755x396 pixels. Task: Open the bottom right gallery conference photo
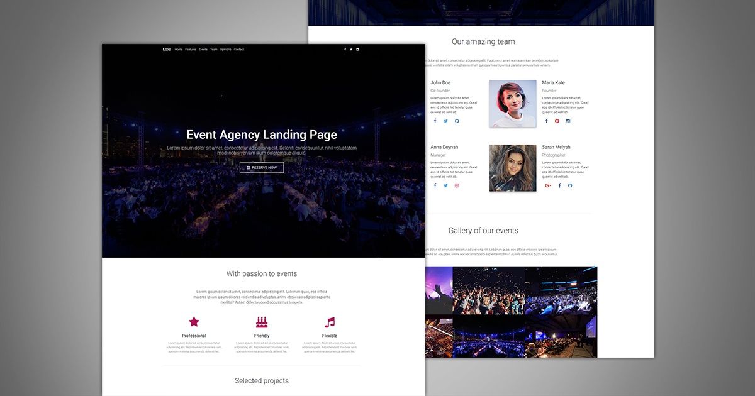click(x=561, y=336)
